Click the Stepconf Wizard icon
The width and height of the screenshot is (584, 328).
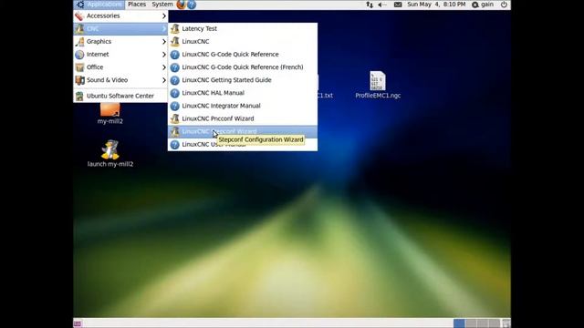tap(174, 131)
